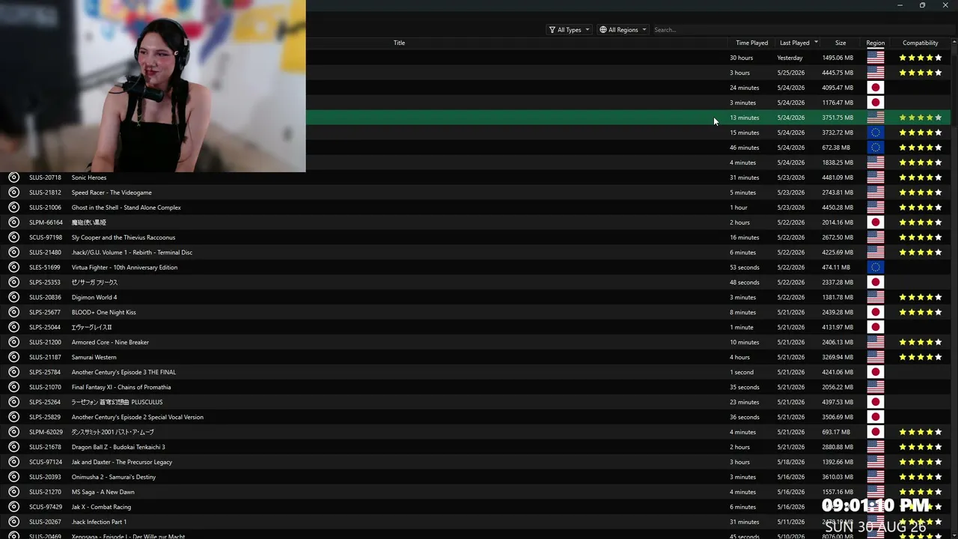Click the disc icon for Speed Racer
This screenshot has width=958, height=539.
[13, 192]
